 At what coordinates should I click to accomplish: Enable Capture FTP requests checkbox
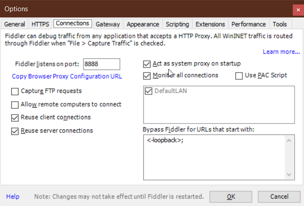tap(15, 91)
